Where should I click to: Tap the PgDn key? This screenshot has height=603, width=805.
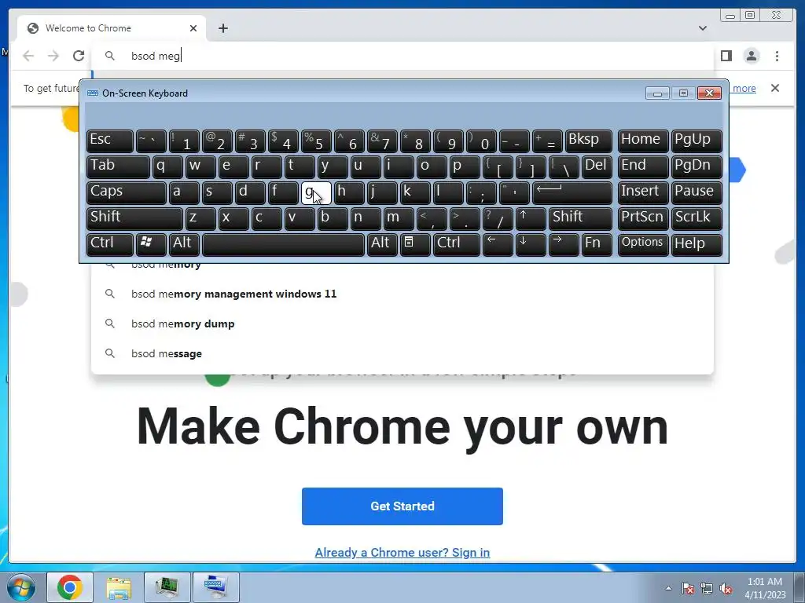(x=697, y=166)
